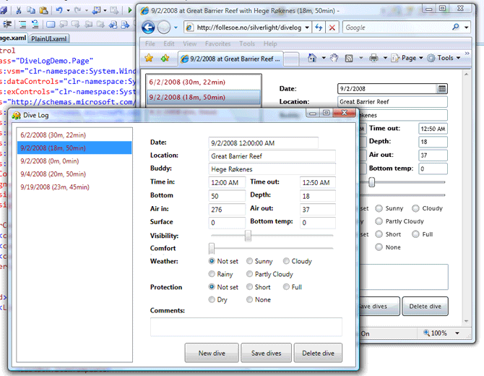Click the Home icon in Internet Explorer
The width and height of the screenshot is (484, 376).
pos(312,58)
